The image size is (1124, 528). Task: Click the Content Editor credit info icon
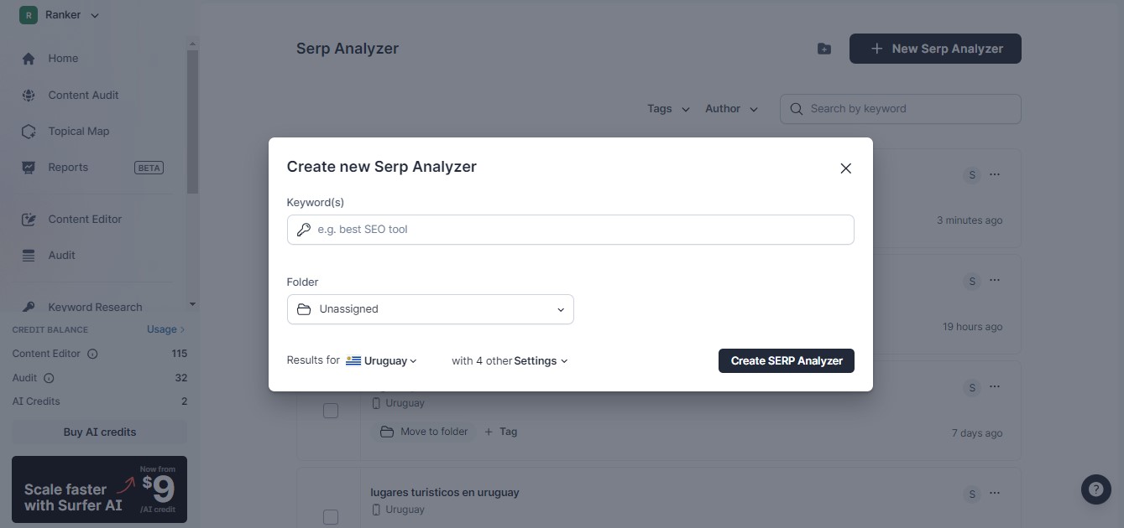(92, 354)
